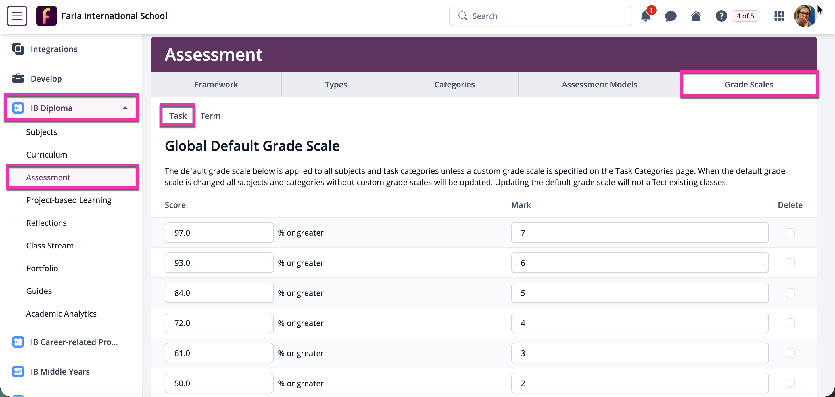Viewport: 835px width, 397px height.
Task: Switch to the Assessment Models tab
Action: pos(599,85)
